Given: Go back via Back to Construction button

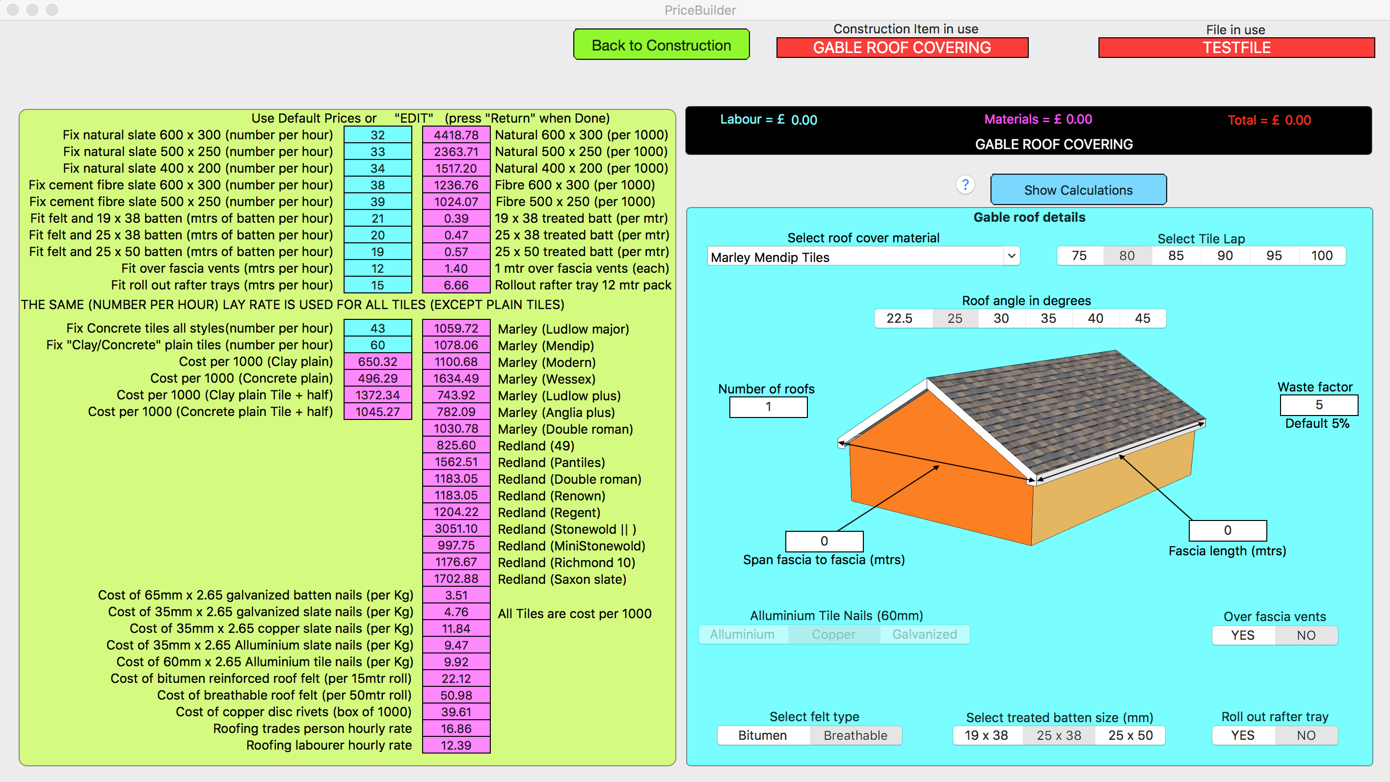Looking at the screenshot, I should tap(661, 45).
